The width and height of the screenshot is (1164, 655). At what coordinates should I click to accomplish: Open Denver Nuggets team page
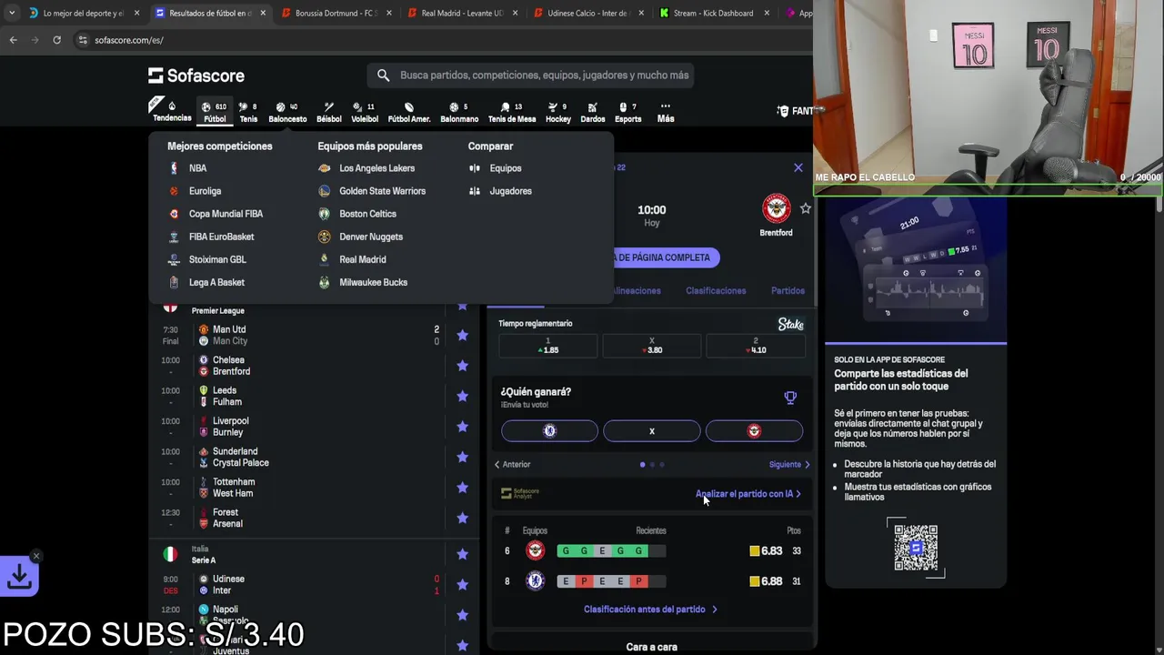pyautogui.click(x=370, y=237)
